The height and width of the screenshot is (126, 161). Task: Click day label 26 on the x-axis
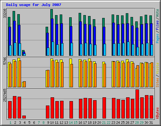click(x=127, y=123)
